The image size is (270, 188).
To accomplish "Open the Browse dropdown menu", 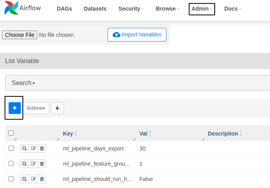I will click(x=168, y=9).
